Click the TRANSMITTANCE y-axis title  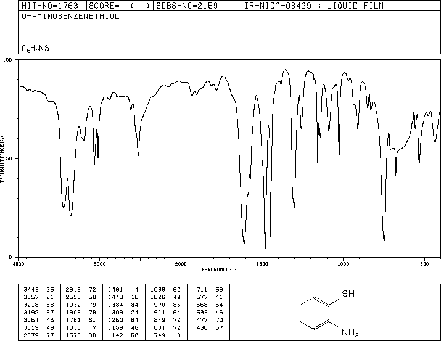(x=2, y=159)
